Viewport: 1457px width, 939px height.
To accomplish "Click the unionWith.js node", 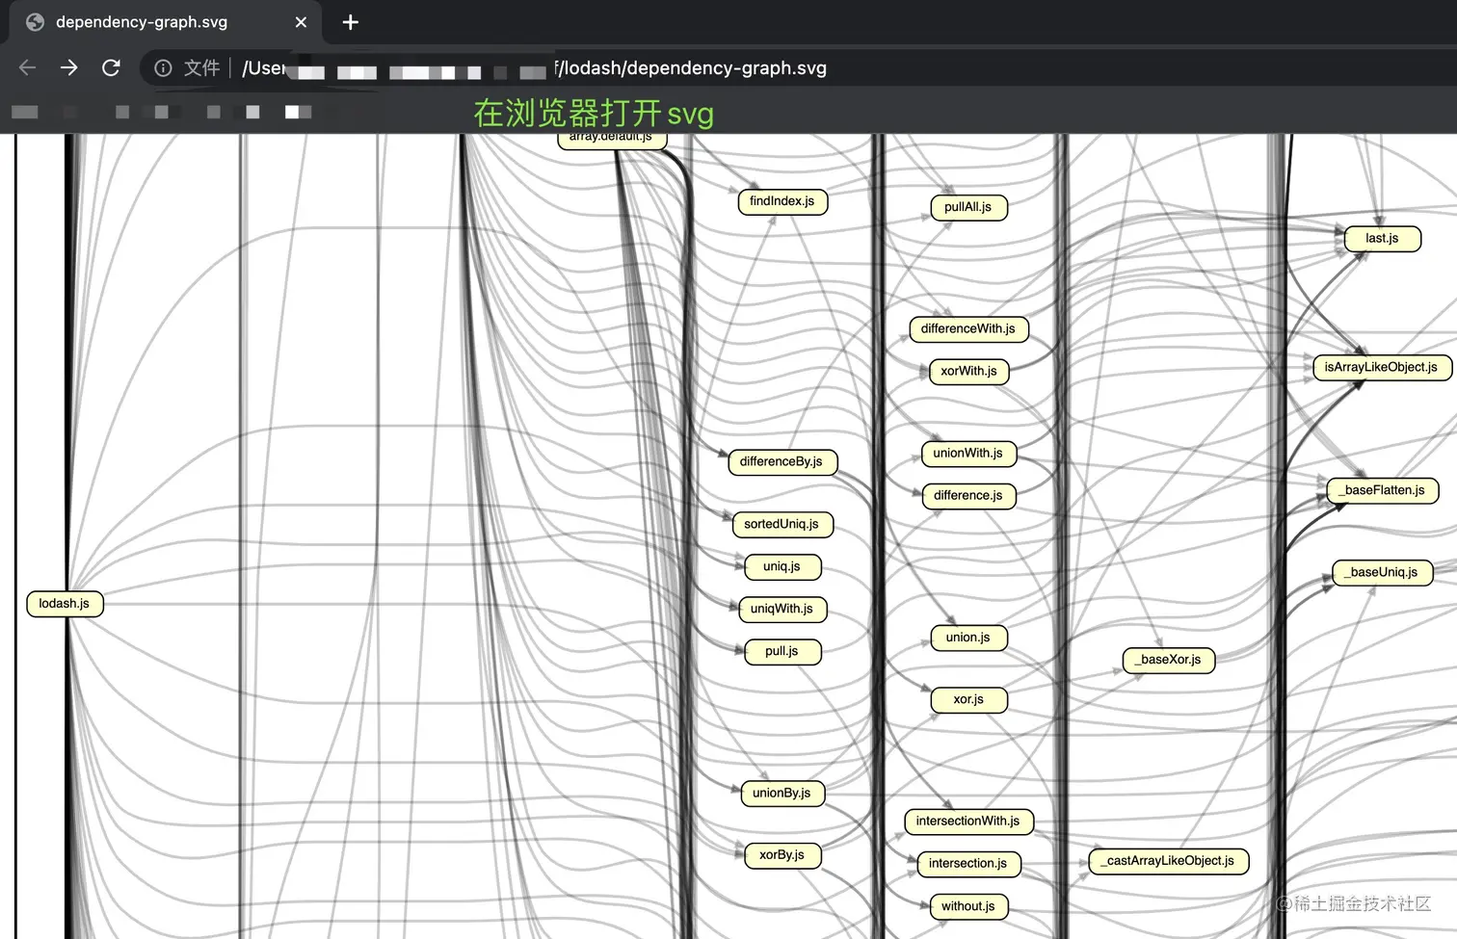I will (x=968, y=453).
